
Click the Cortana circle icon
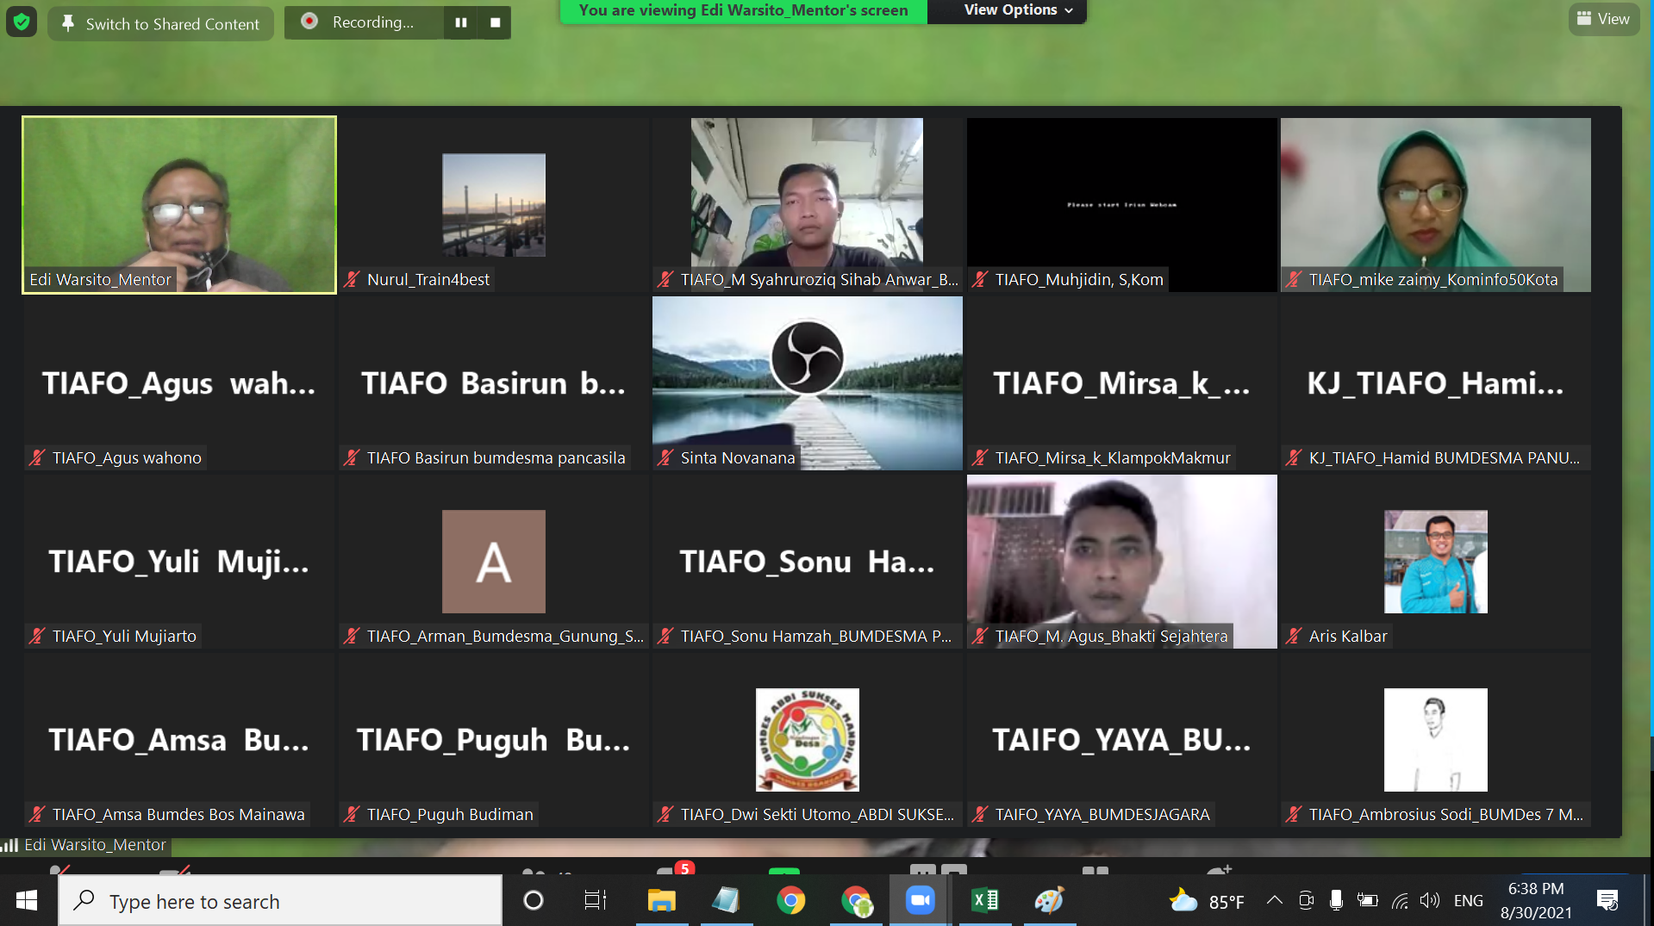pos(534,901)
